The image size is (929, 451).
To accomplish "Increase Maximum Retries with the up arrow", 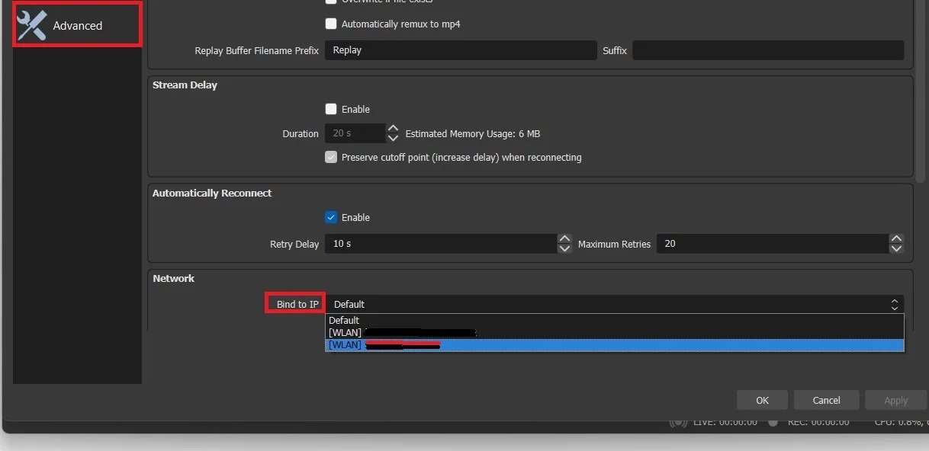I will (896, 239).
